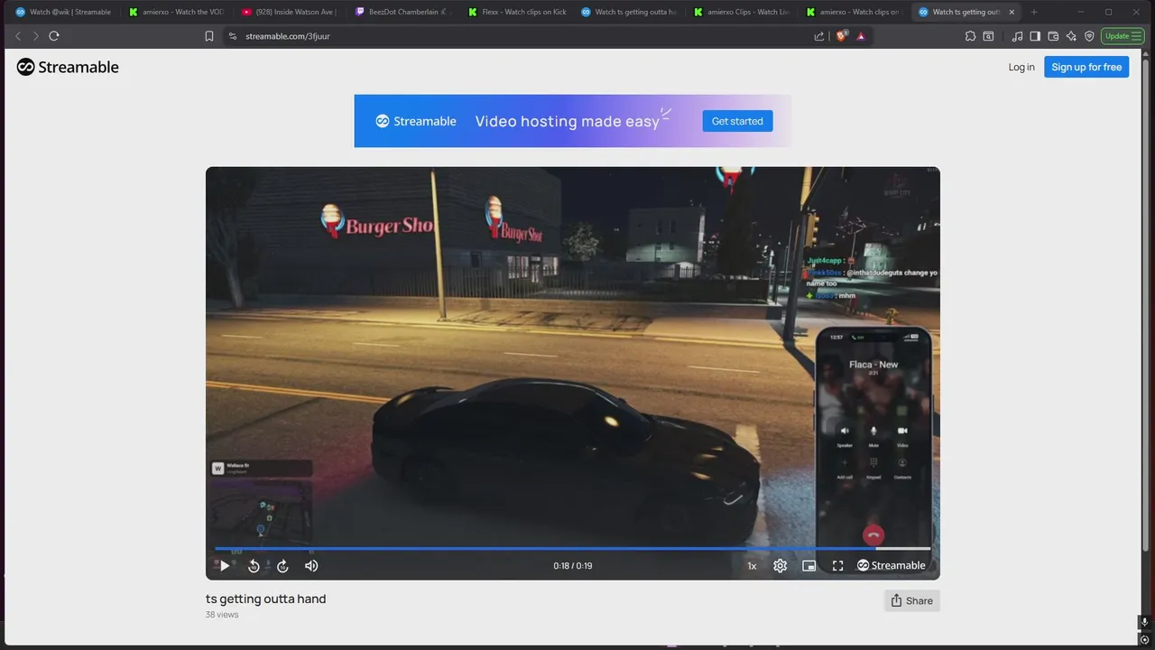The image size is (1155, 650).
Task: Seek on the video progress bar
Action: [x=573, y=548]
